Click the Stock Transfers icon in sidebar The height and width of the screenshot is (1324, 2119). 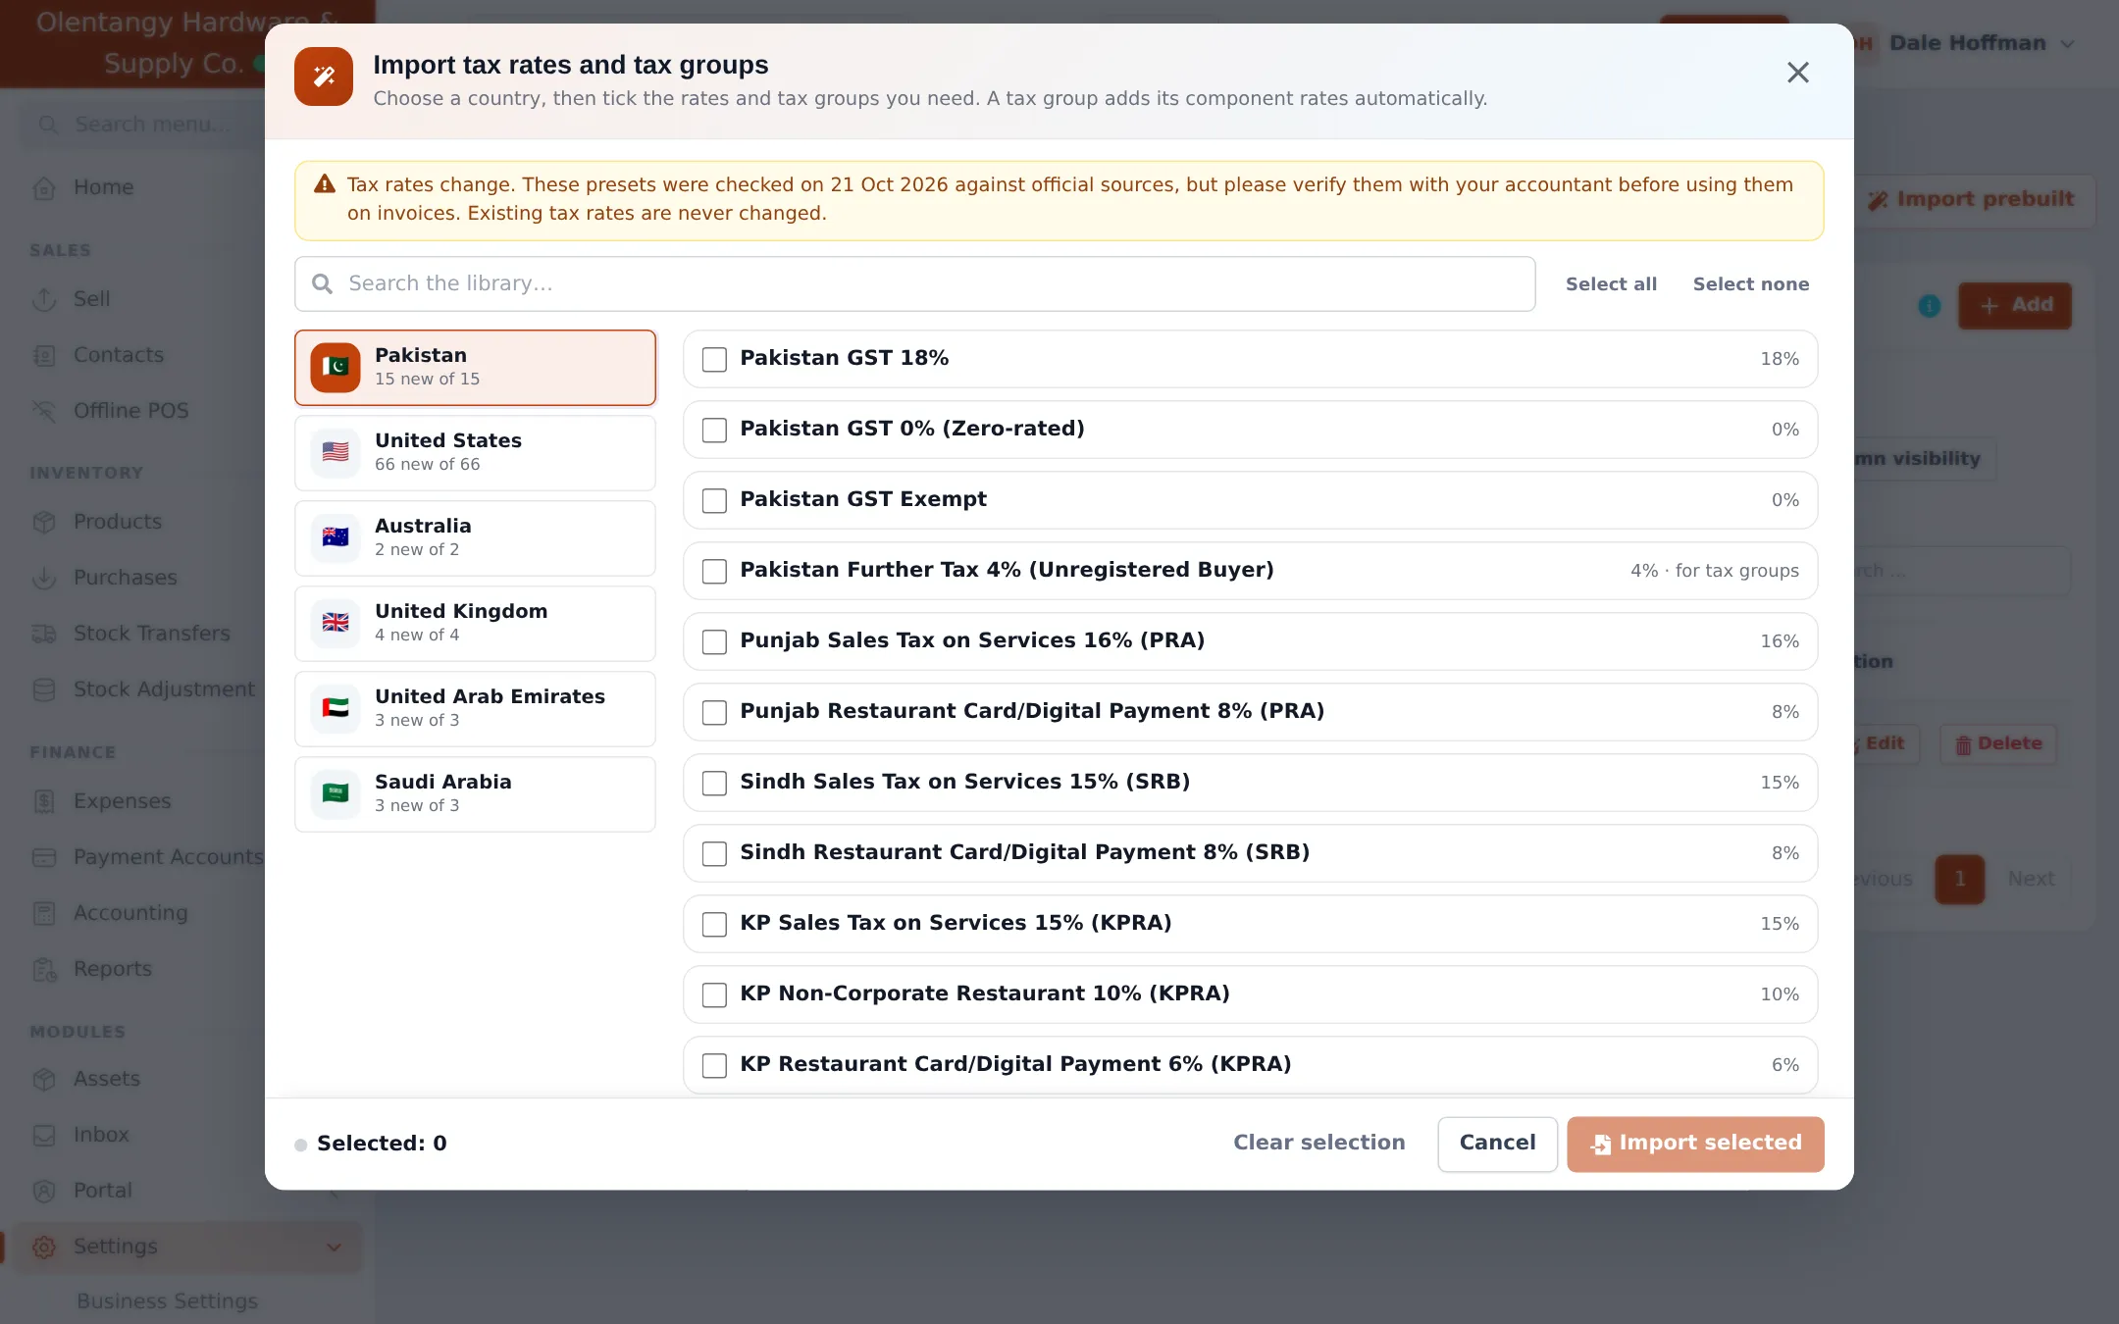click(44, 634)
